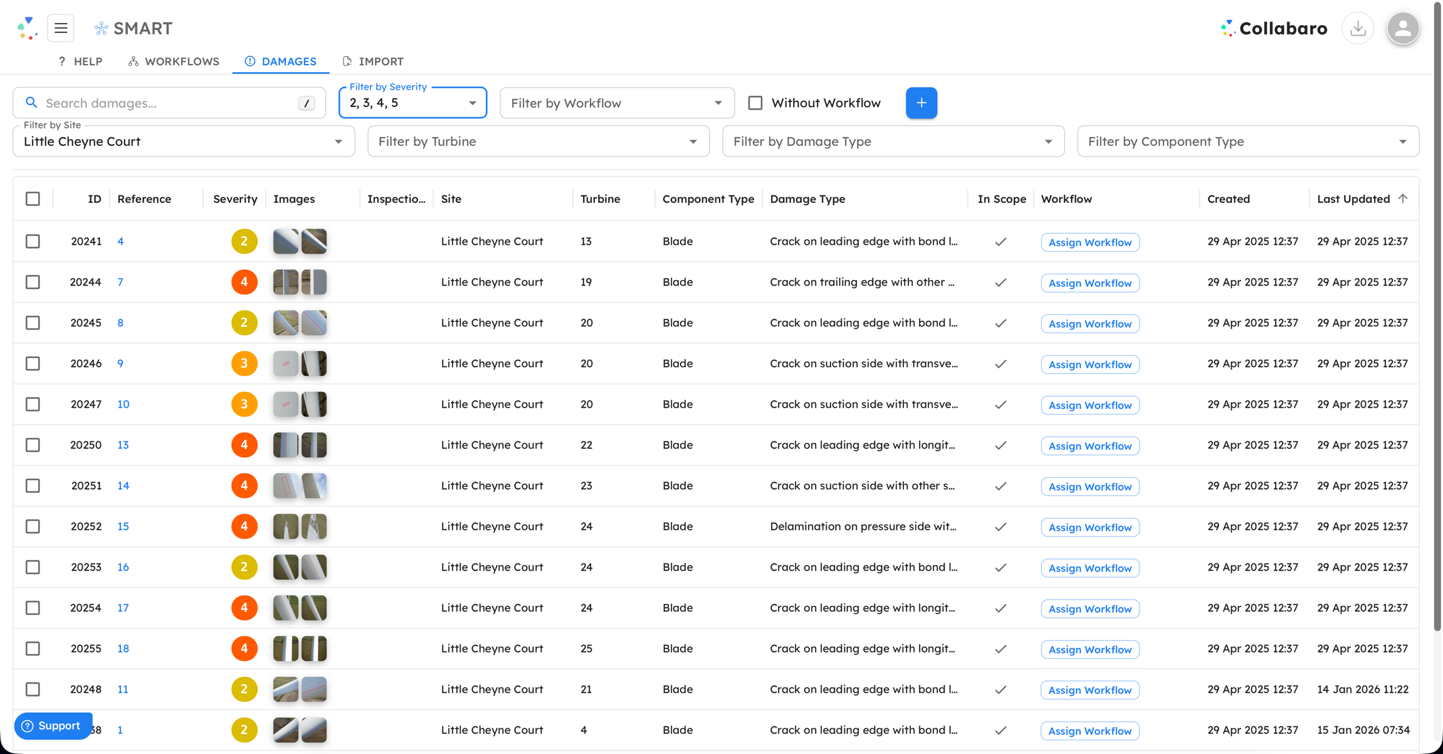Click the download icon in header
Image resolution: width=1443 pixels, height=754 pixels.
[x=1358, y=28]
